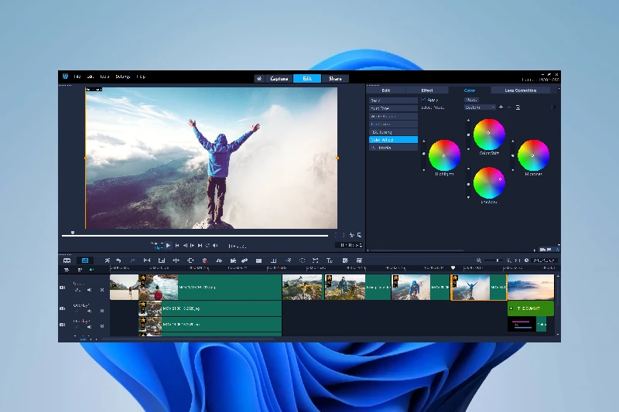
Task: Undo the last action
Action: (118, 260)
